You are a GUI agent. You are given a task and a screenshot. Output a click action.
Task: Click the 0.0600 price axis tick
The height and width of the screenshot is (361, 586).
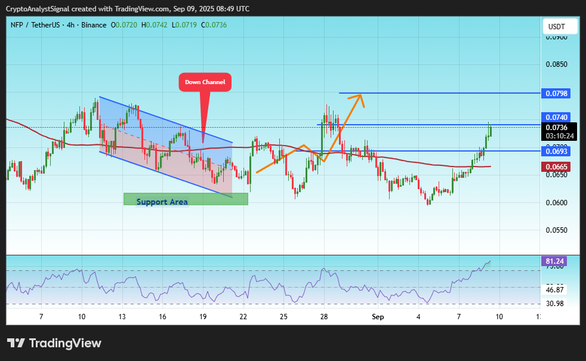556,202
